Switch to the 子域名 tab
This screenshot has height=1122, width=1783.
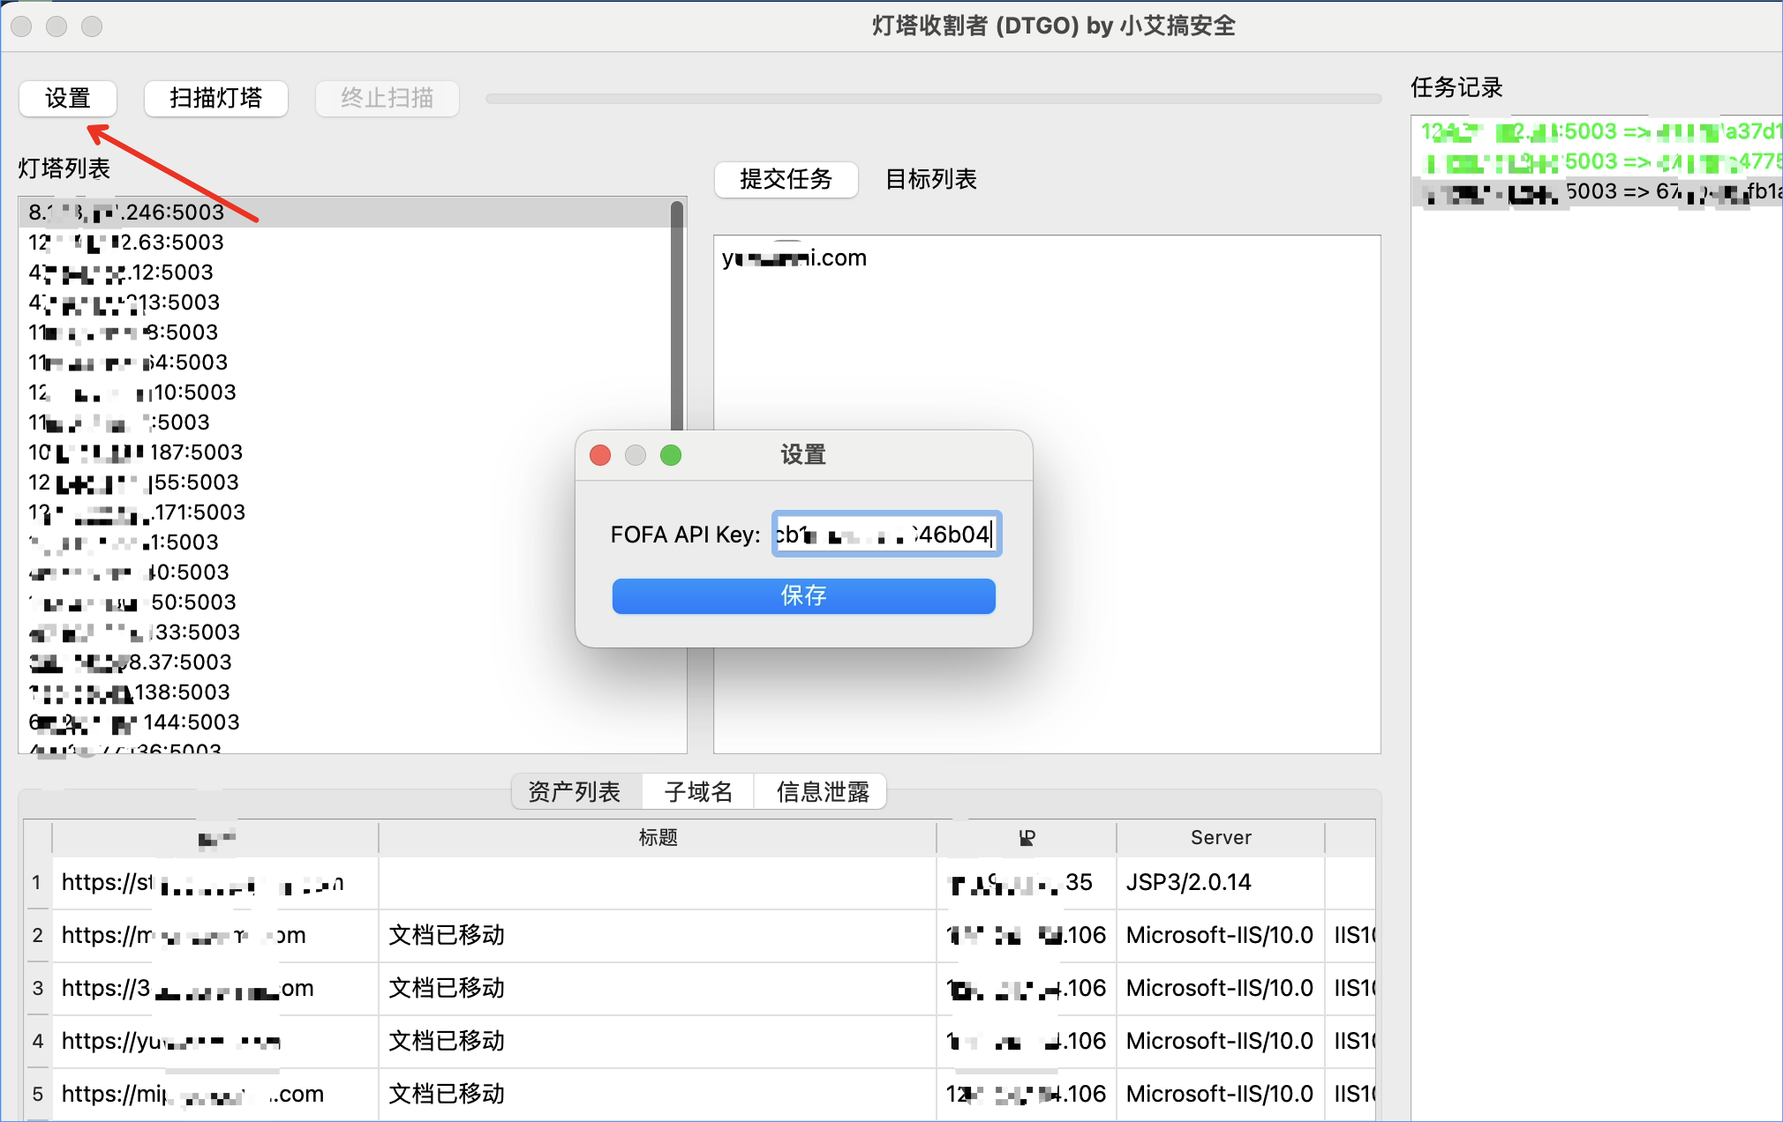tap(698, 792)
